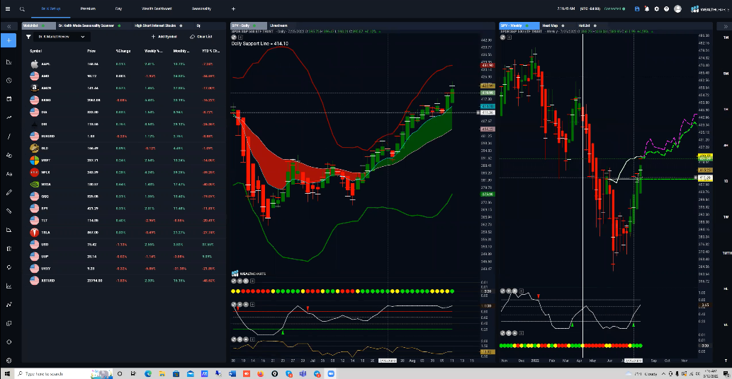732x379 pixels.
Task: Open the search magnifier in top bar
Action: point(22,9)
